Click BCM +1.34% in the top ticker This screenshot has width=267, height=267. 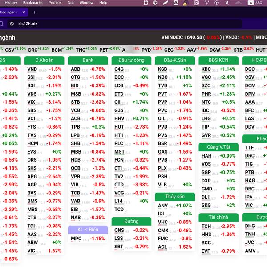point(62,49)
